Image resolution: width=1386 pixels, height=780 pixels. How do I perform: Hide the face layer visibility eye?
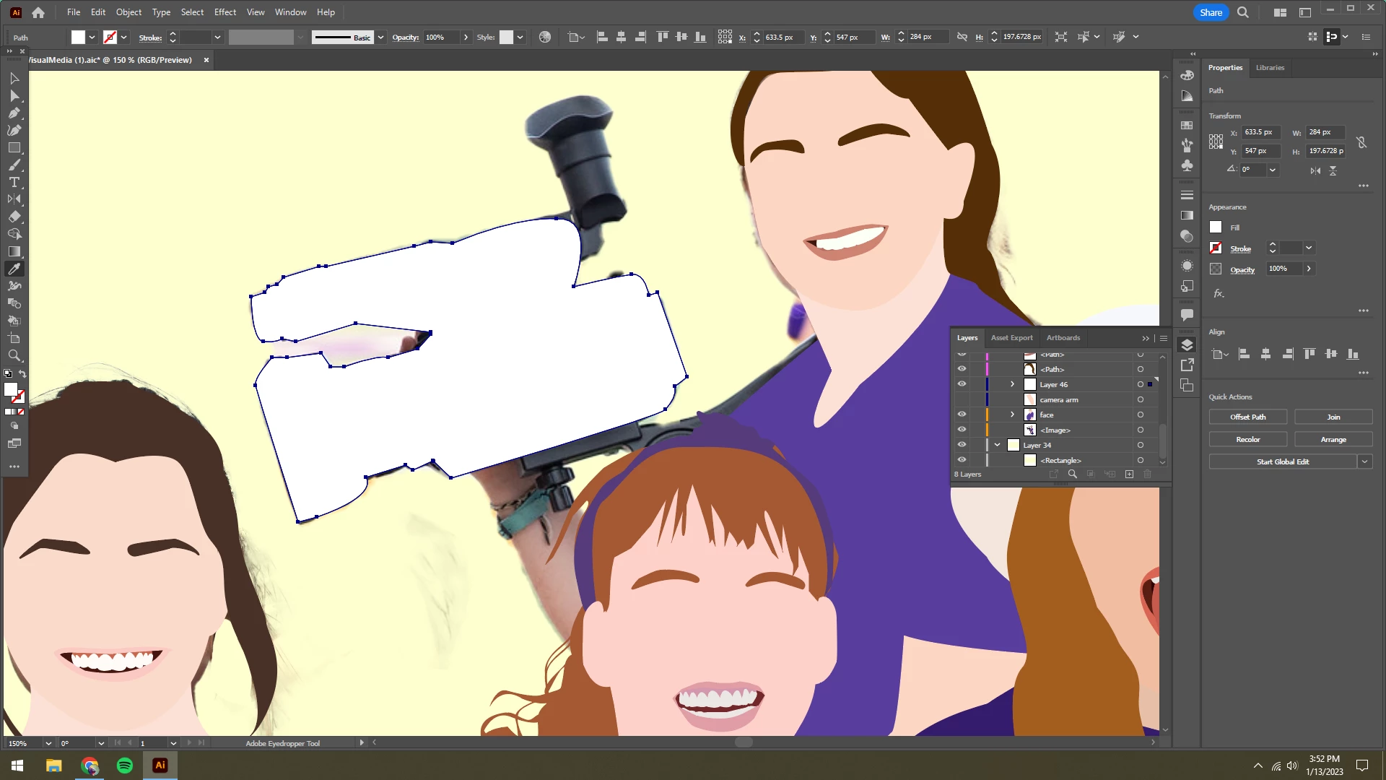point(962,415)
